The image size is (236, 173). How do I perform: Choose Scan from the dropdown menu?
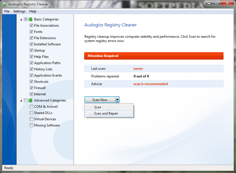pyautogui.click(x=109, y=107)
